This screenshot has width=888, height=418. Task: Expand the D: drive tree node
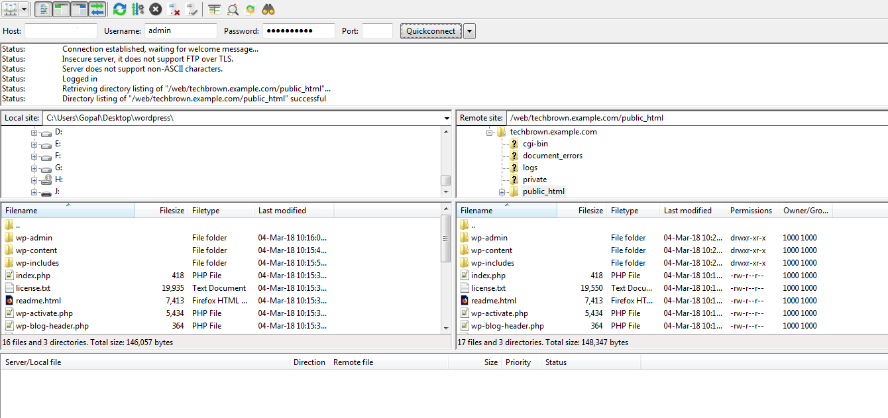click(x=34, y=132)
